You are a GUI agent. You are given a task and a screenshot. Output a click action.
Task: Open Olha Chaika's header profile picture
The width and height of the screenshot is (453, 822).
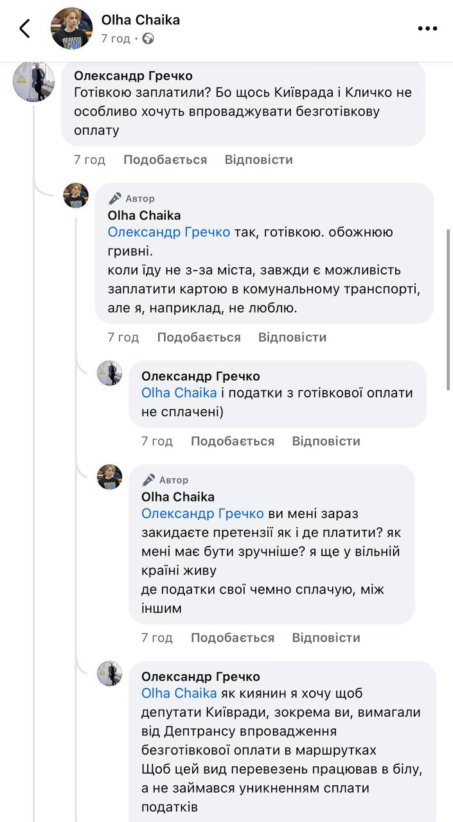click(x=72, y=28)
